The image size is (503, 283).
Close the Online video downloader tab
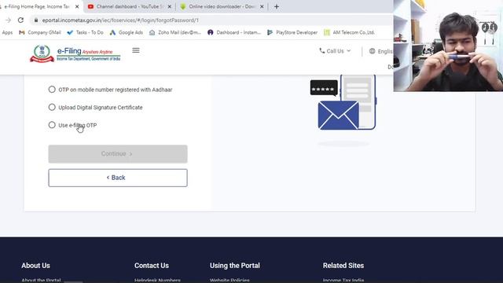point(262,6)
